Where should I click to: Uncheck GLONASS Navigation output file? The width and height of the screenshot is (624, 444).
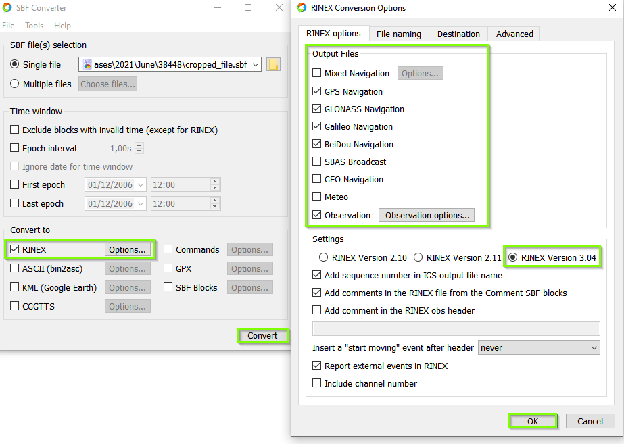click(x=317, y=109)
